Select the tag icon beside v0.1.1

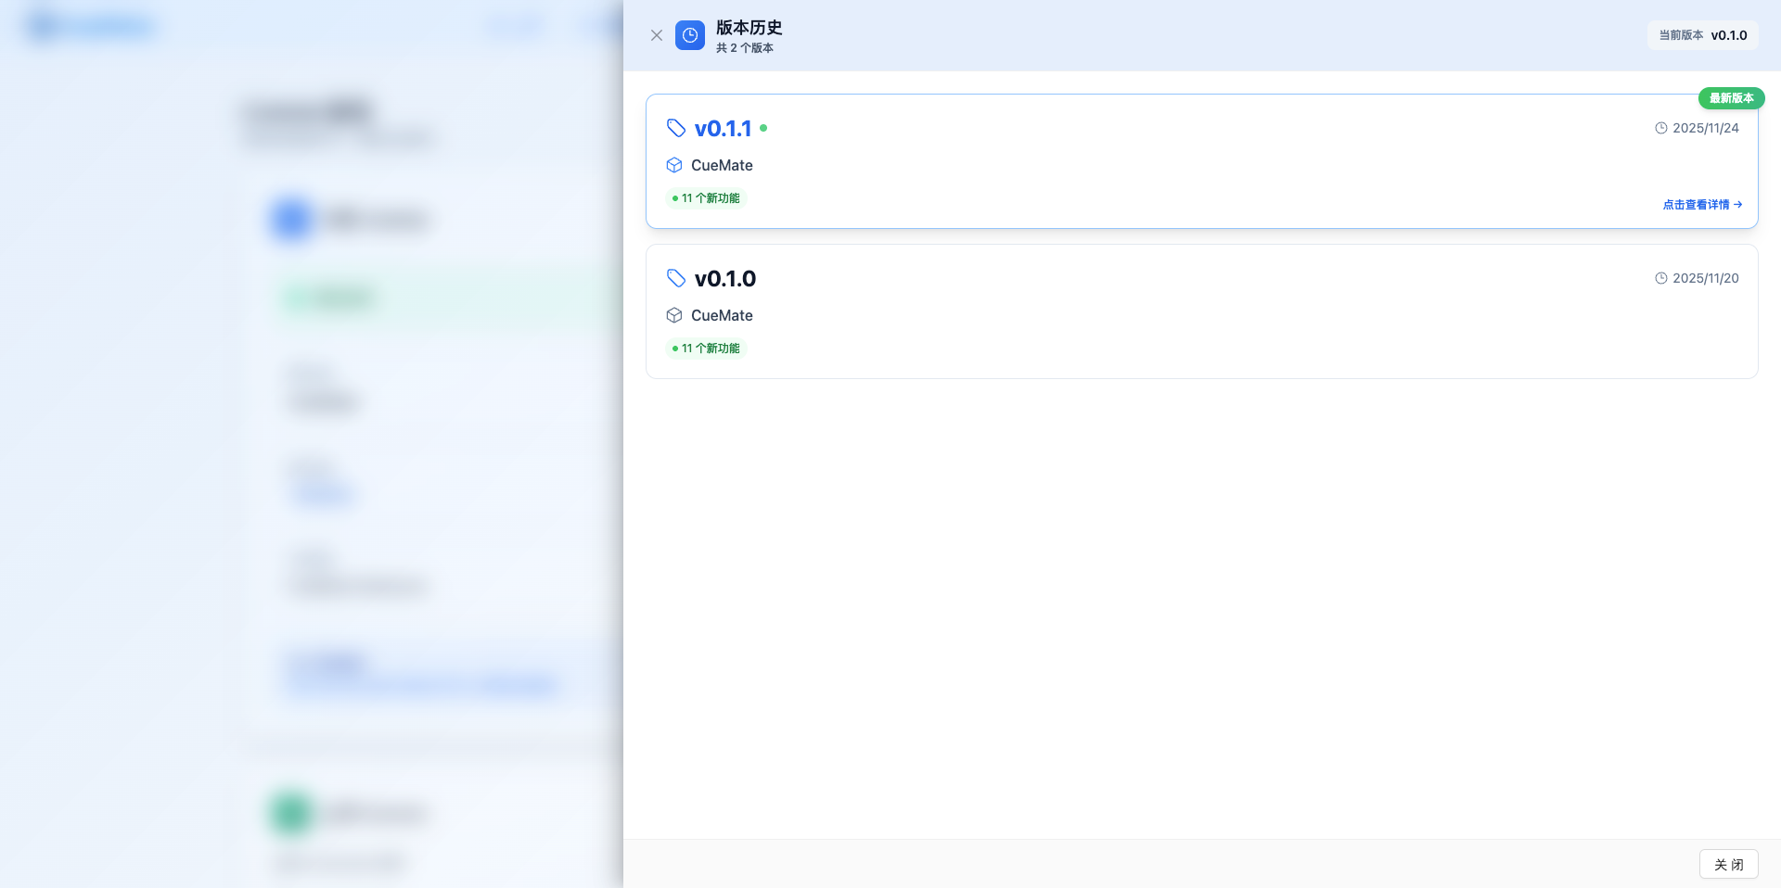[x=675, y=128]
